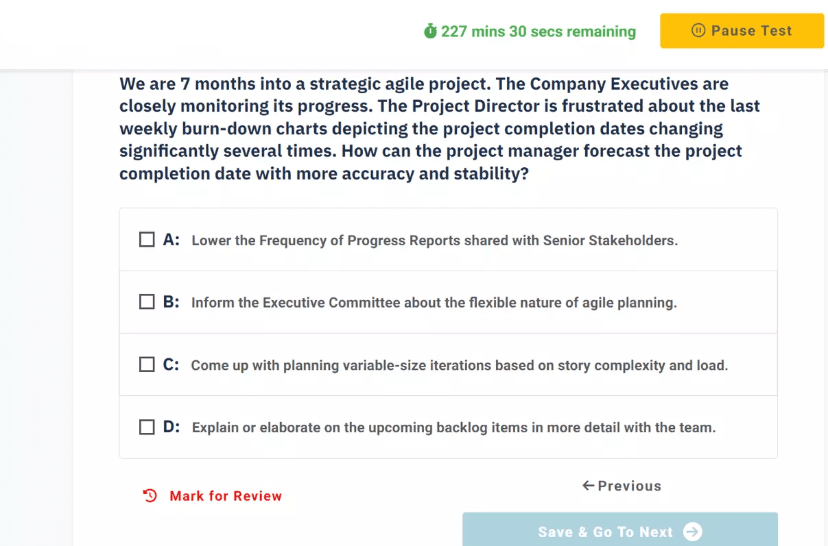Click the green stopwatch timer icon
This screenshot has width=828, height=546.
click(x=430, y=32)
